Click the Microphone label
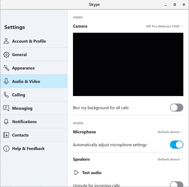The image size is (189, 187). (x=84, y=132)
